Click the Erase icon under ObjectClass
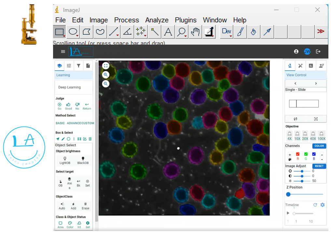This screenshot has width=331, height=233. (x=85, y=204)
